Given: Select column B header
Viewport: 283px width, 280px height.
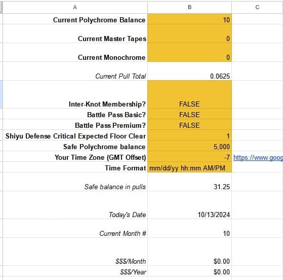Looking at the screenshot, I should (x=189, y=7).
